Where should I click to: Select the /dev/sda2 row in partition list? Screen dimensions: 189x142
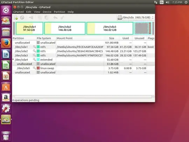(84, 51)
